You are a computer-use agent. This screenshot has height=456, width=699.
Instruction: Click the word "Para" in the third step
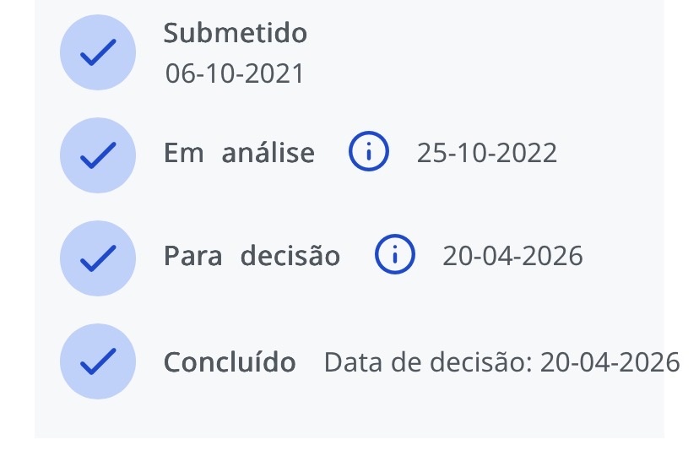(x=192, y=255)
